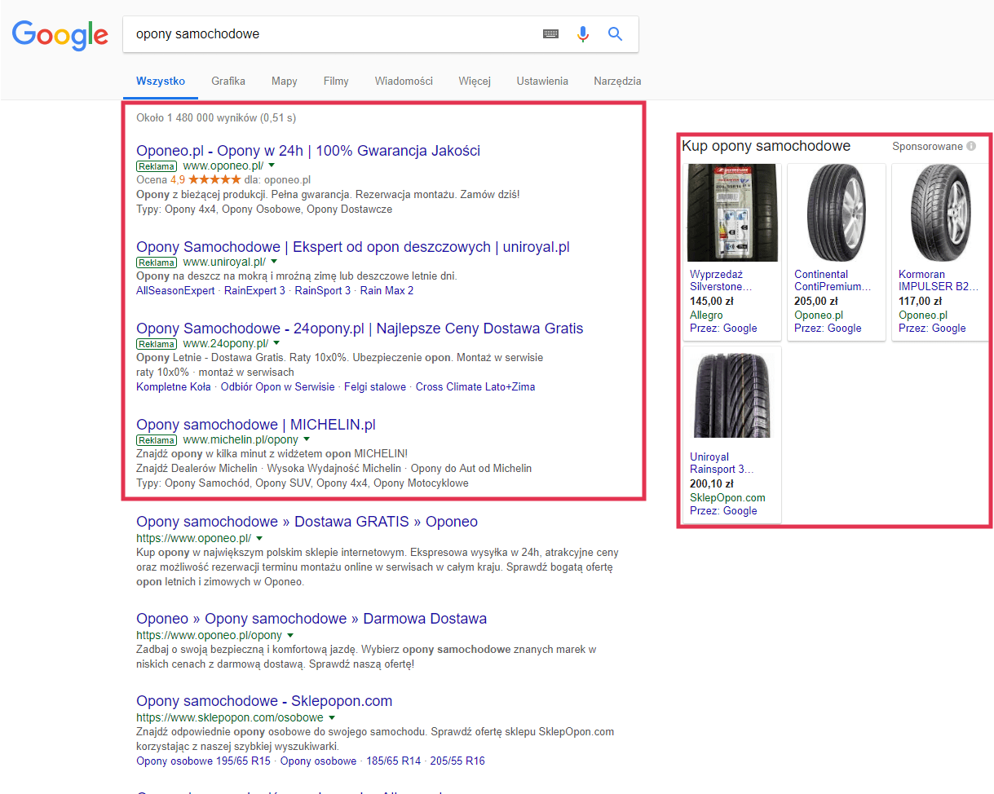
Task: Open the Ustawienia menu
Action: 541,81
